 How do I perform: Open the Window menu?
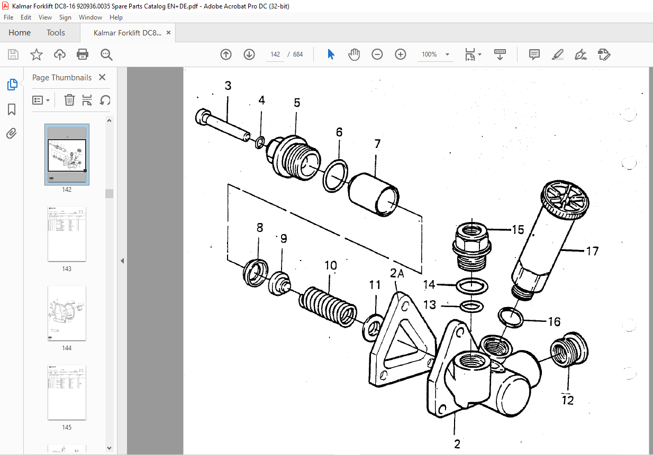pos(90,17)
